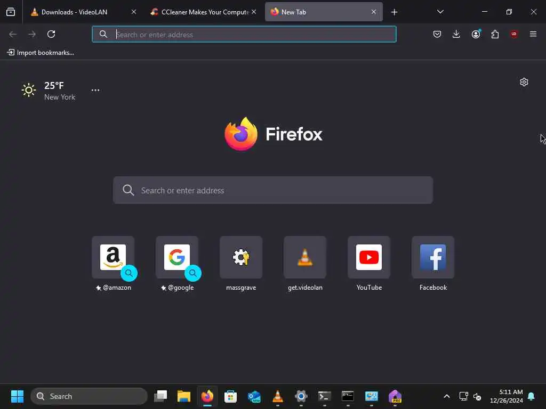This screenshot has height=409, width=546.
Task: Open File Explorer from the taskbar
Action: [184, 396]
